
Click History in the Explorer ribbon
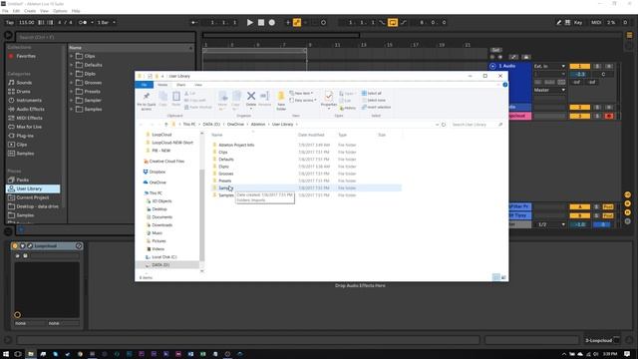pyautogui.click(x=348, y=108)
